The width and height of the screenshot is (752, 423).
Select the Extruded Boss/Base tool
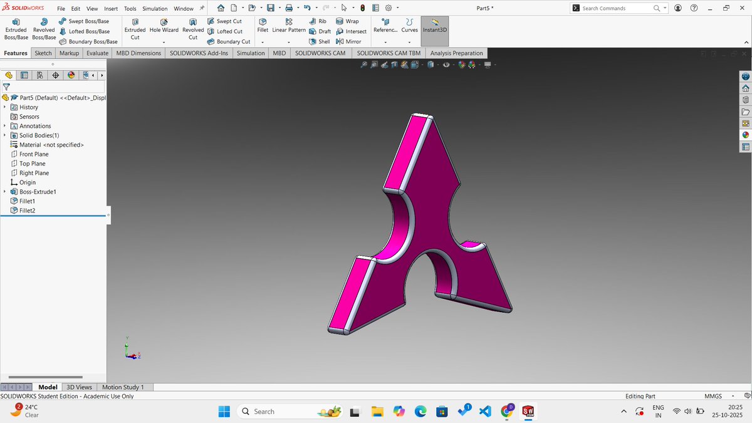pyautogui.click(x=16, y=29)
